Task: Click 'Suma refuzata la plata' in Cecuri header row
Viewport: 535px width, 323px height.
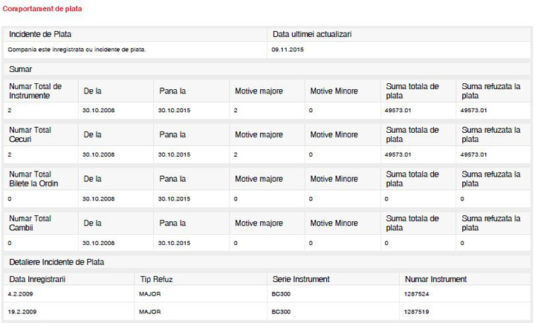Action: coord(491,134)
